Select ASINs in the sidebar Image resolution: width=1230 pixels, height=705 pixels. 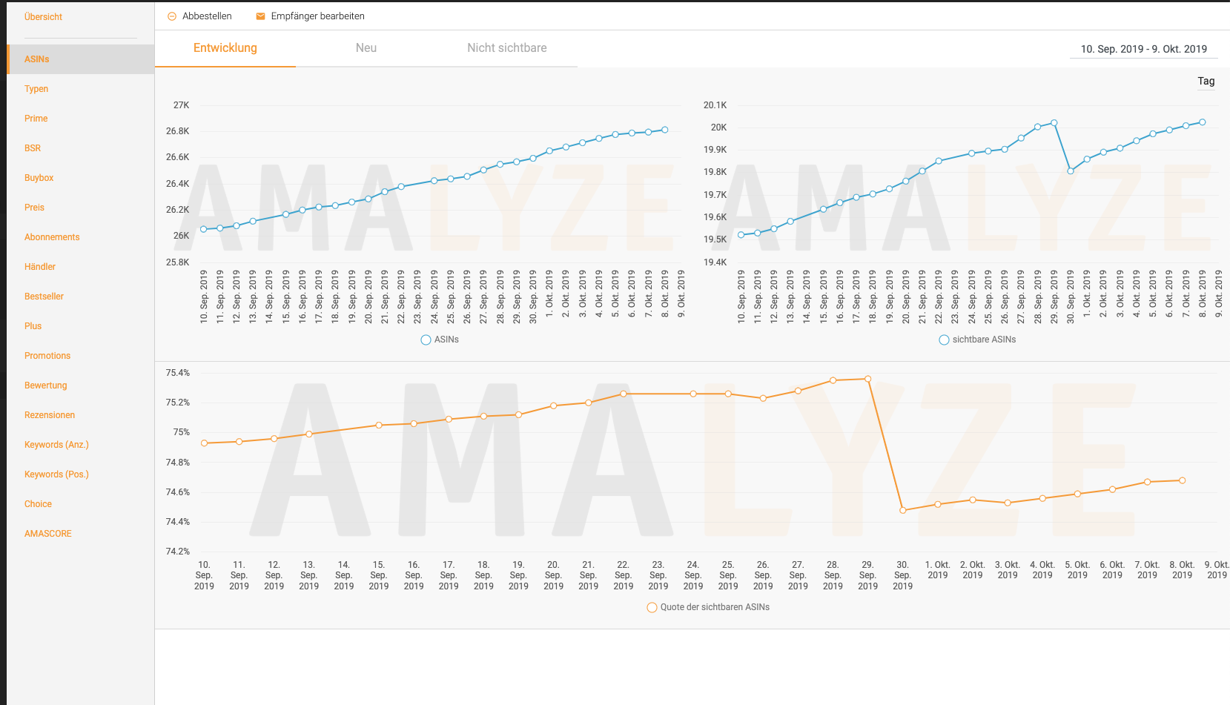click(x=80, y=59)
